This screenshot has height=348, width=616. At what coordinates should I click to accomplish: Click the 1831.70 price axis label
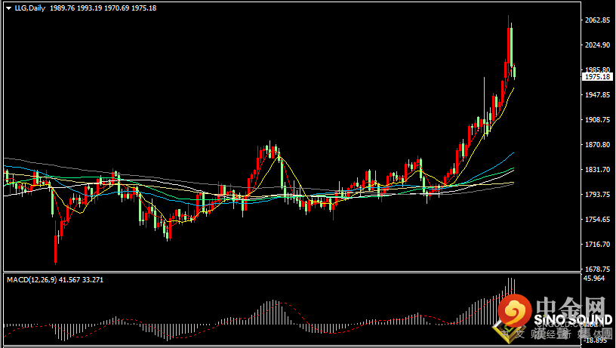tap(597, 169)
